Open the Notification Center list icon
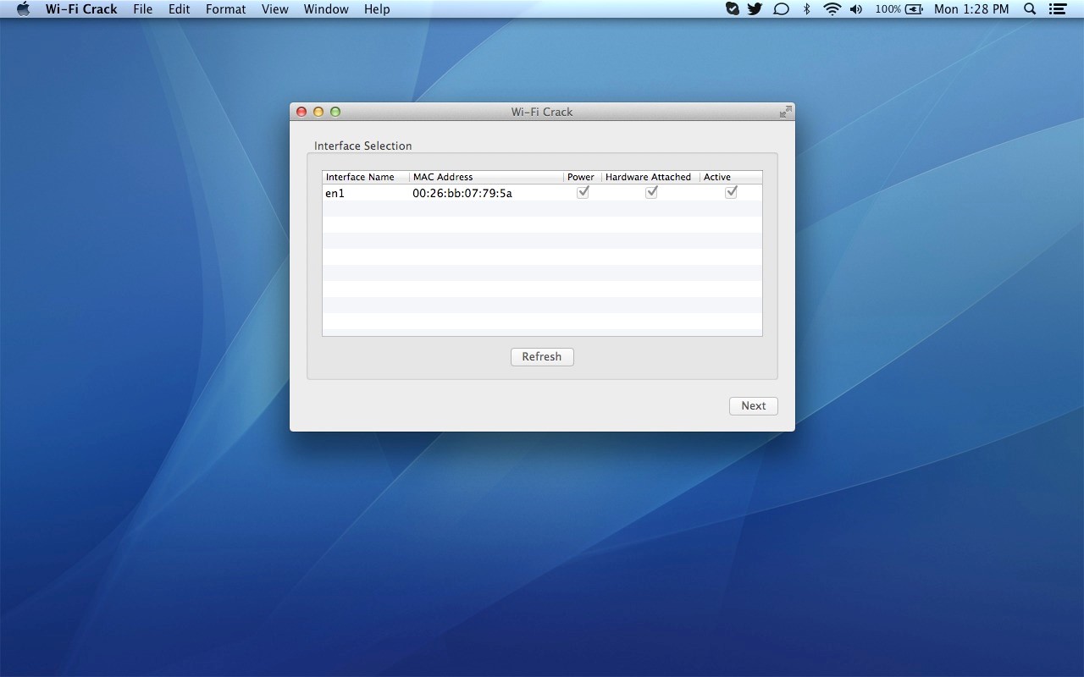 tap(1057, 9)
